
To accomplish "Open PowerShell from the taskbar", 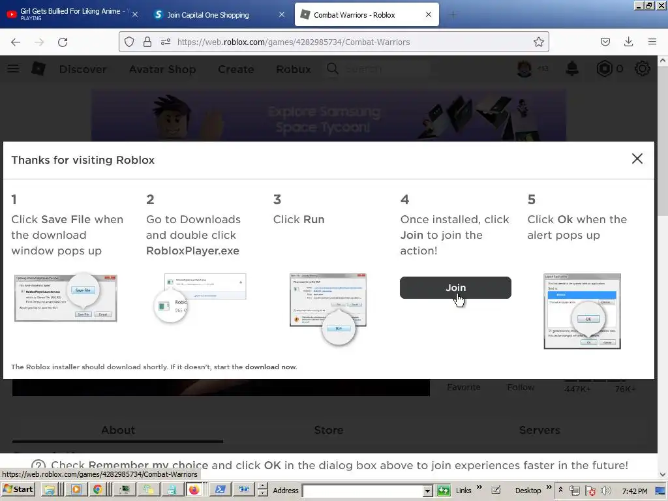I will tap(220, 490).
